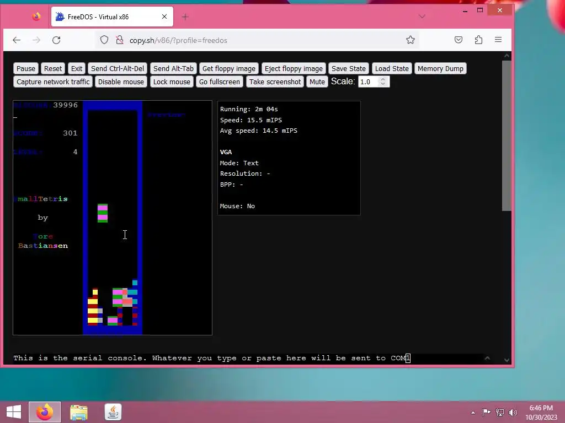The width and height of the screenshot is (565, 423).
Task: Save page to Pocket icon
Action: pyautogui.click(x=459, y=40)
